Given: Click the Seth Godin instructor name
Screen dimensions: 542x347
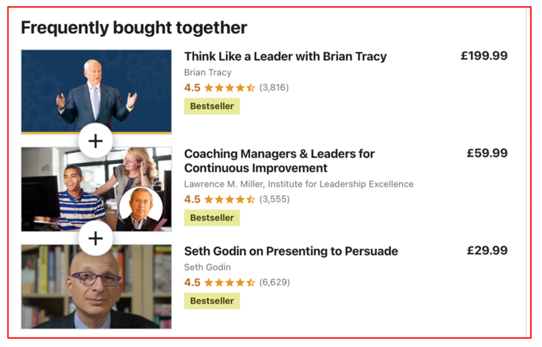Looking at the screenshot, I should coord(207,267).
